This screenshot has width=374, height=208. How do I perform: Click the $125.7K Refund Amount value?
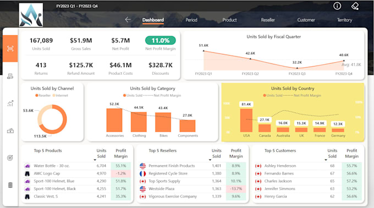(x=81, y=65)
